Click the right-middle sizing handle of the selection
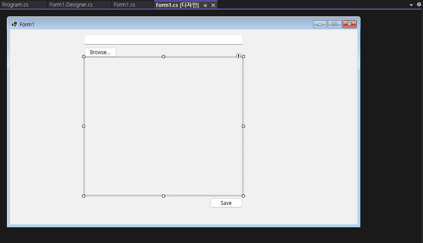423x243 pixels. (x=243, y=126)
